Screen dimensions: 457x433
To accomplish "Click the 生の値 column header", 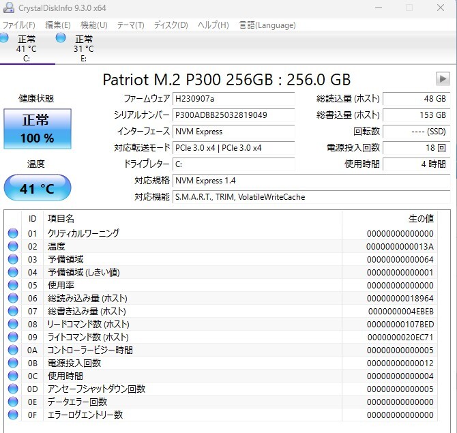I will pyautogui.click(x=420, y=218).
